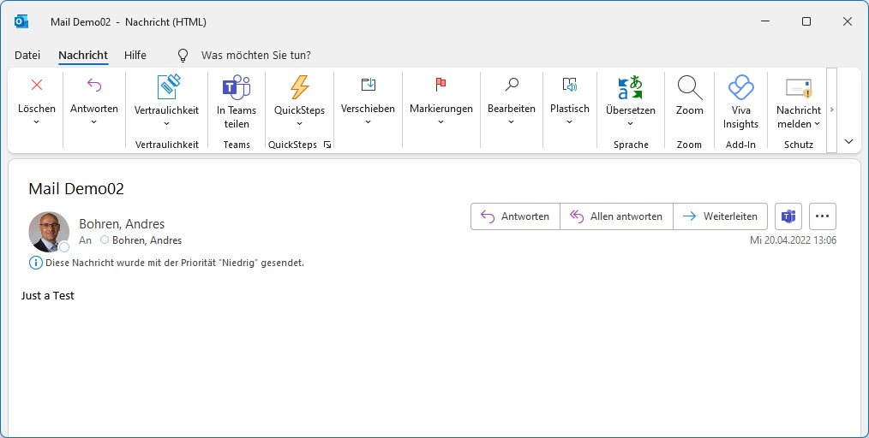Expand the Vertraulichkeit dropdown chevron
Image resolution: width=869 pixels, height=438 pixels.
(x=167, y=123)
